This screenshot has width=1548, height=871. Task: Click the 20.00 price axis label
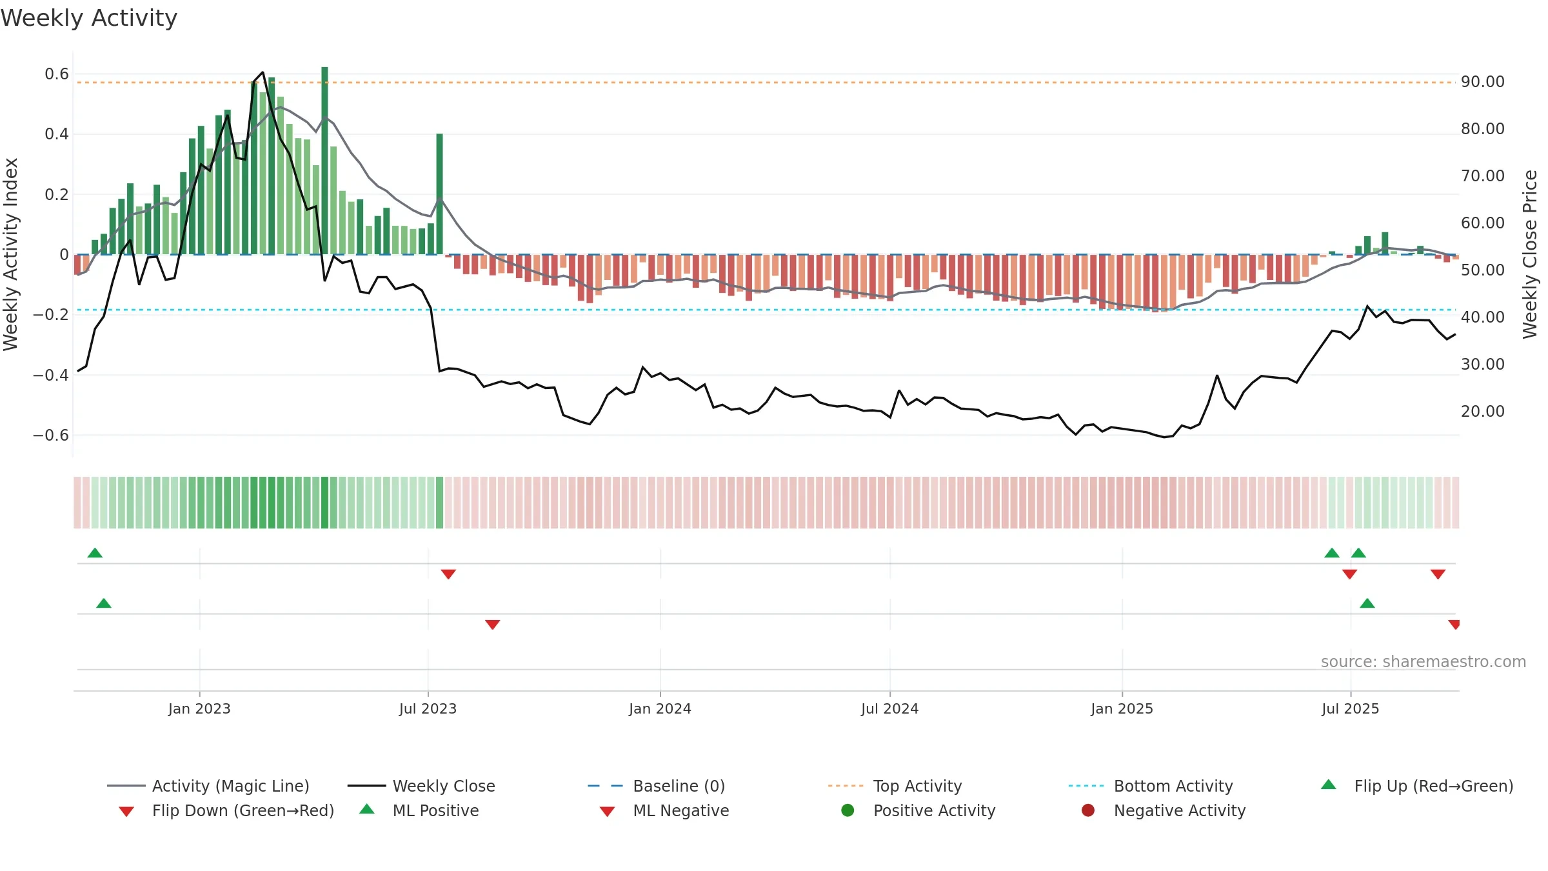pos(1482,412)
